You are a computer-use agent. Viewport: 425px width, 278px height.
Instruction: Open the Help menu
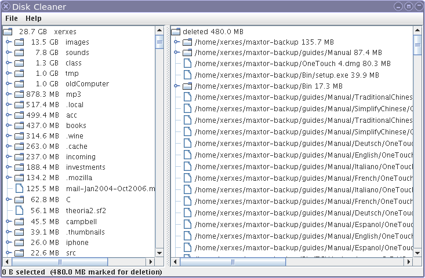(x=34, y=19)
